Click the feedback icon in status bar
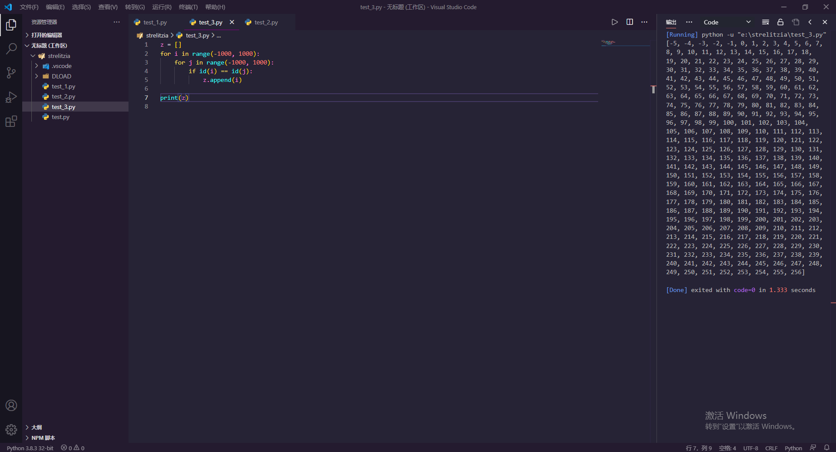Image resolution: width=836 pixels, height=452 pixels. 813,448
